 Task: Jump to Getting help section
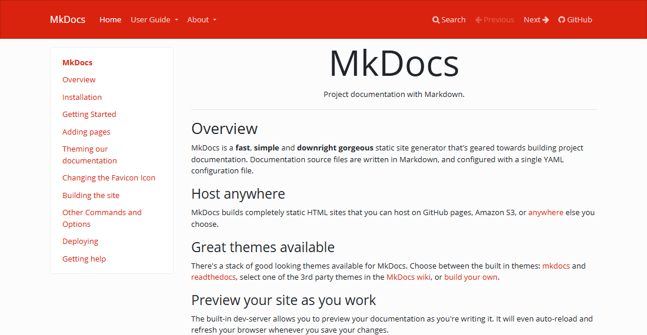pos(84,259)
